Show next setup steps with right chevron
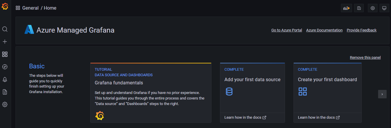 pos(382,94)
